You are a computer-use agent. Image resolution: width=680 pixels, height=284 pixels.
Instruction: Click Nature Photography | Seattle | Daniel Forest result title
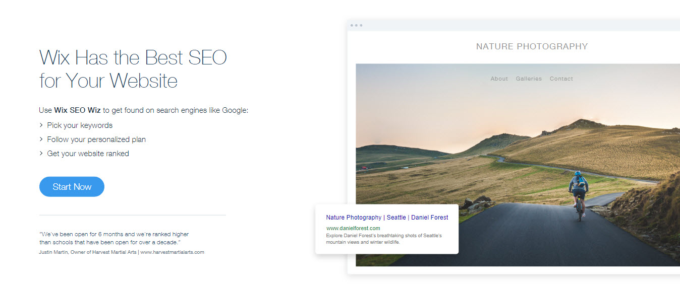tap(387, 218)
